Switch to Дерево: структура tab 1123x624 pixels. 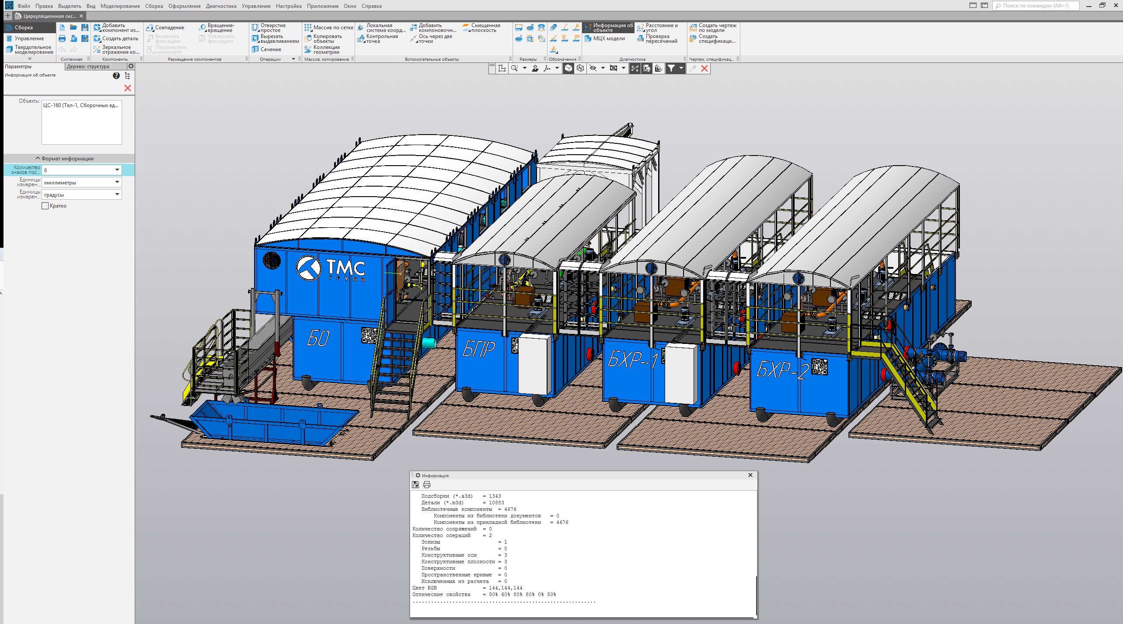click(88, 66)
